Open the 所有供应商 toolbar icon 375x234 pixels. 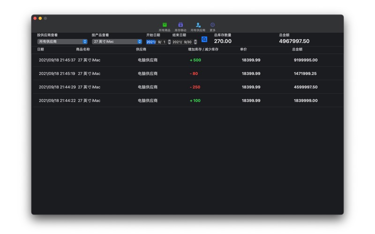[x=198, y=25]
